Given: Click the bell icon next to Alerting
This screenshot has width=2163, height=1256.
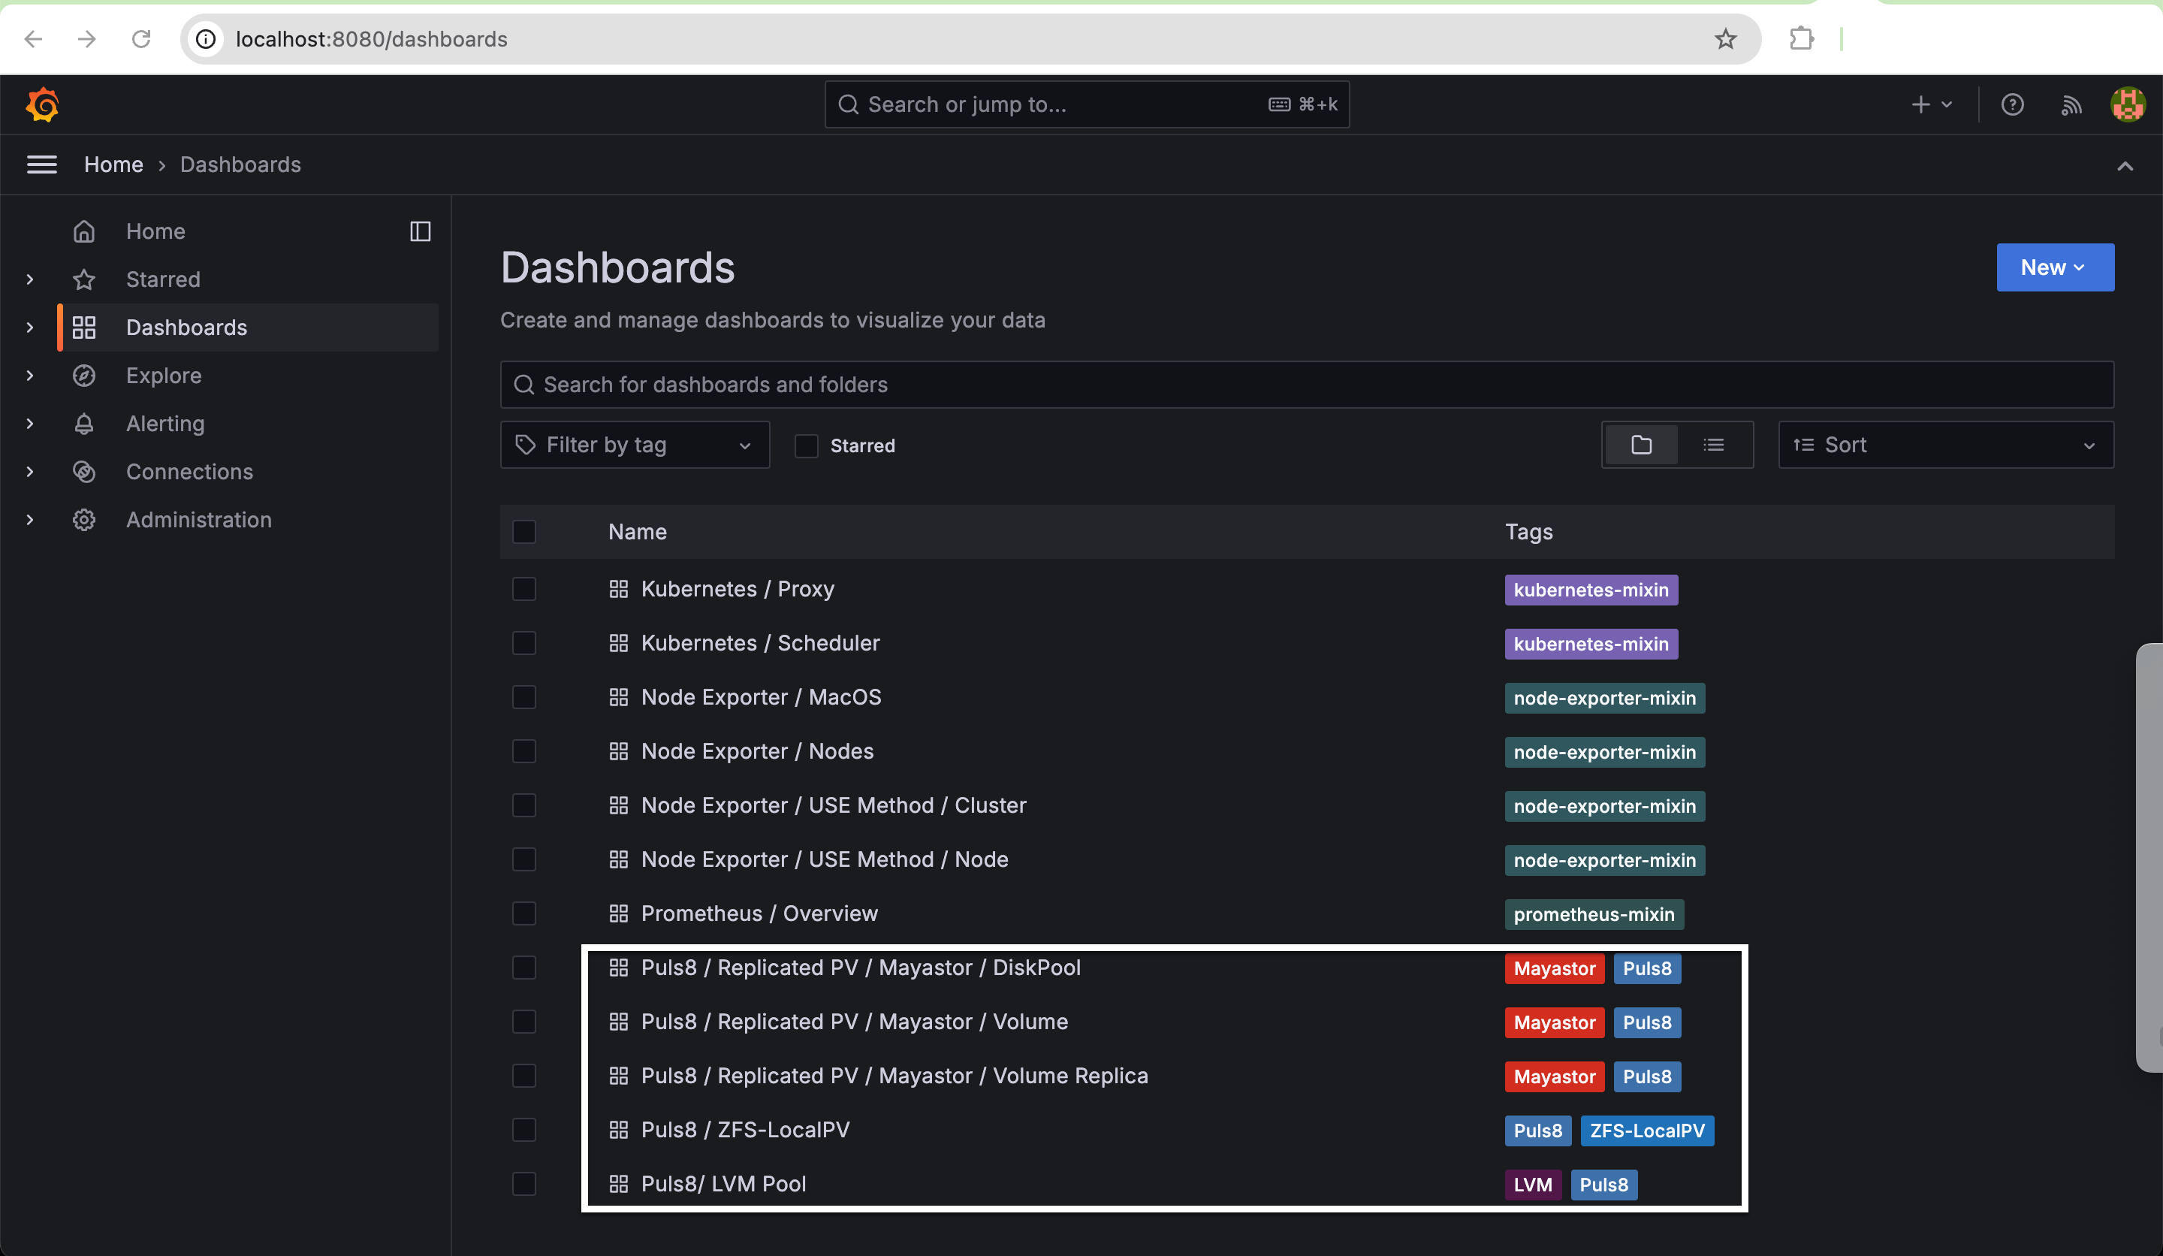Looking at the screenshot, I should point(84,424).
